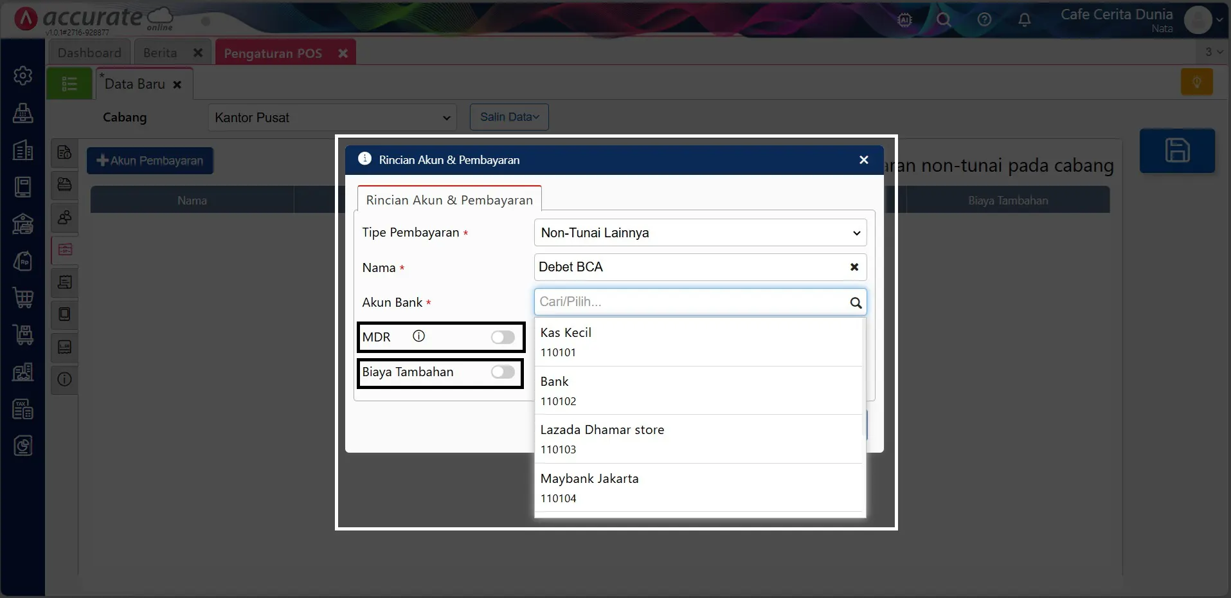Click the green list view icon
Screen dimensions: 1231x598
point(69,84)
